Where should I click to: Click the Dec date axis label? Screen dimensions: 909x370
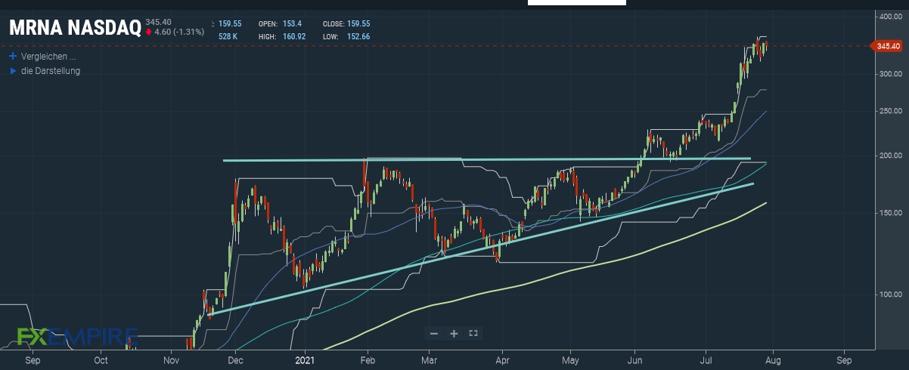[235, 361]
